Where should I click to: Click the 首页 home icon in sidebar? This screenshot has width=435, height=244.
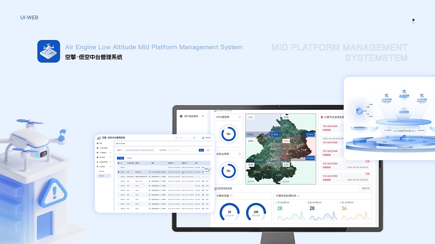(x=98, y=143)
